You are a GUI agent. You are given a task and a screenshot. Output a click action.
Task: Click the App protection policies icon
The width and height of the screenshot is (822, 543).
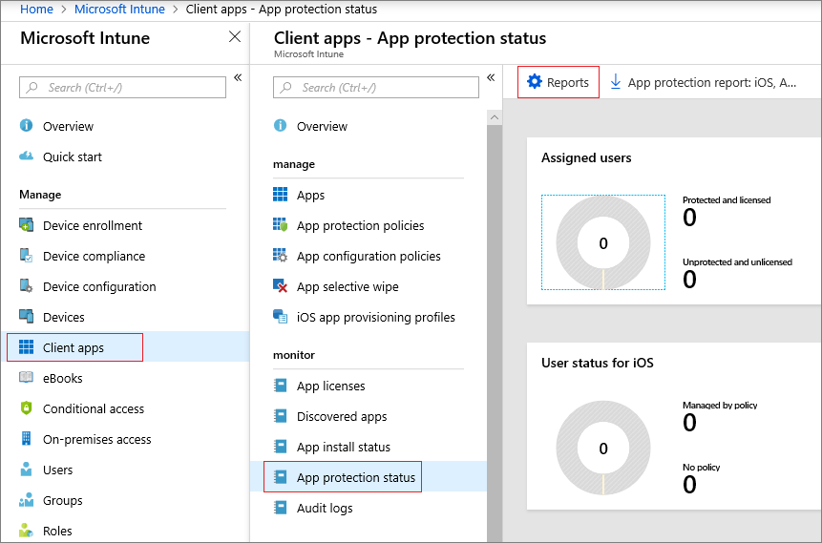coord(280,226)
